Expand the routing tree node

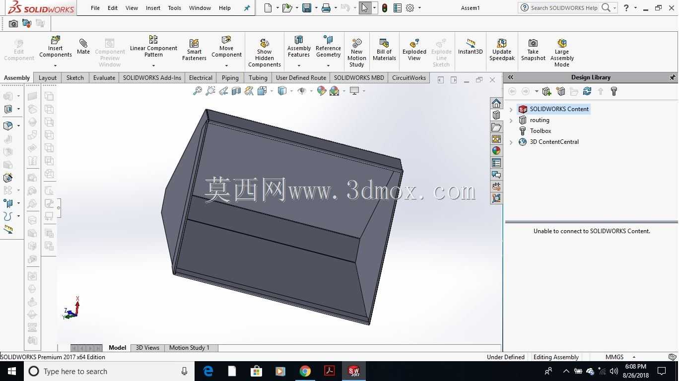pyautogui.click(x=511, y=120)
